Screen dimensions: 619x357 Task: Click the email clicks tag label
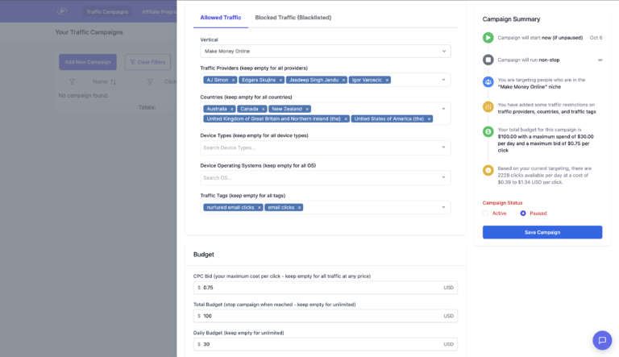(280, 208)
